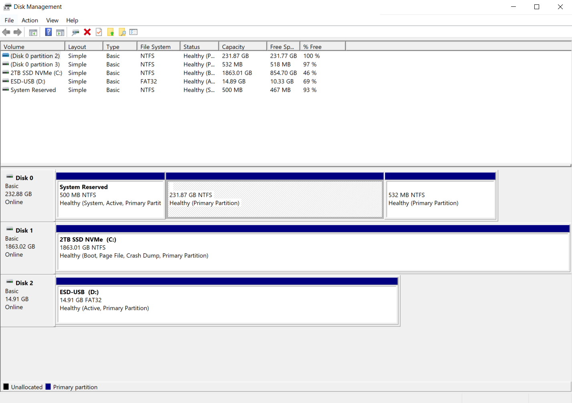
Task: Open the Help question mark icon
Action: tap(49, 32)
